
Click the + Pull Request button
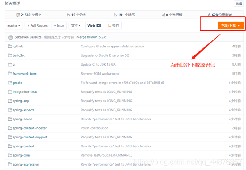(x=38, y=26)
